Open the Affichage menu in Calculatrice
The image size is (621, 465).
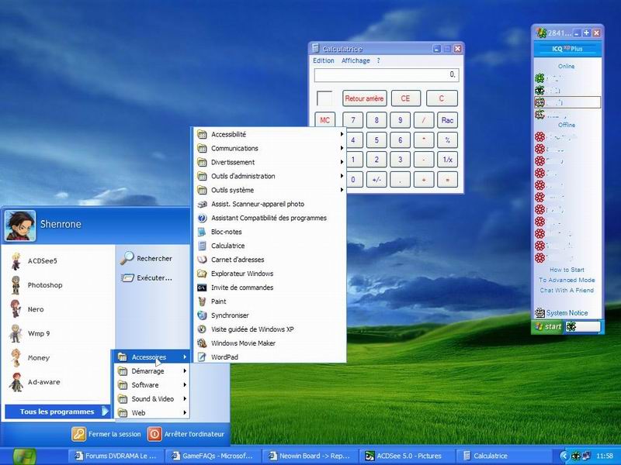click(356, 60)
